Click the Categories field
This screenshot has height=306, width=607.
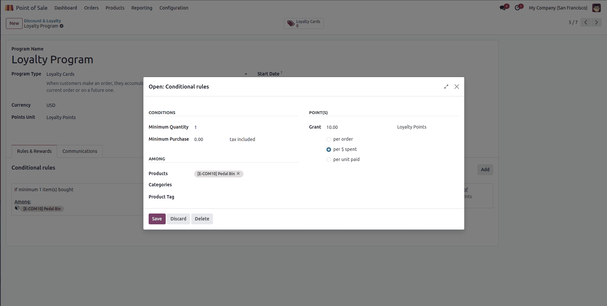246,185
